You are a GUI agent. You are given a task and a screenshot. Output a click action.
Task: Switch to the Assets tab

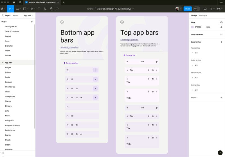click(x=15, y=15)
